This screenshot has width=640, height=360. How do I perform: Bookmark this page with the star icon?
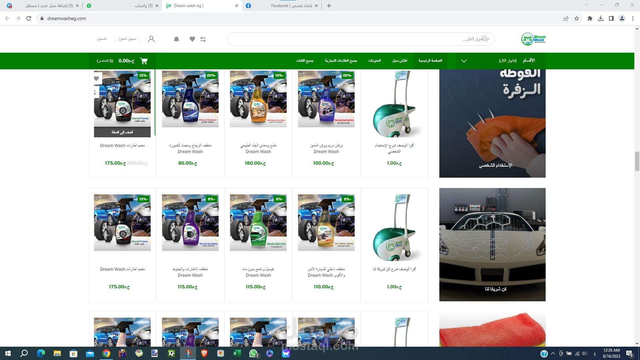coord(577,18)
